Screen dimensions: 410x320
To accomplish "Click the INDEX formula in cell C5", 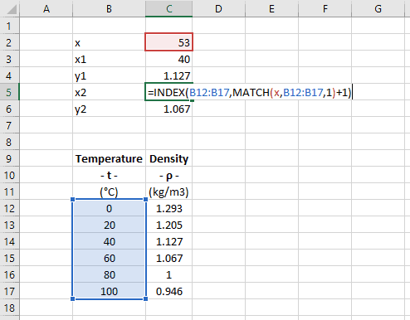I will click(249, 92).
